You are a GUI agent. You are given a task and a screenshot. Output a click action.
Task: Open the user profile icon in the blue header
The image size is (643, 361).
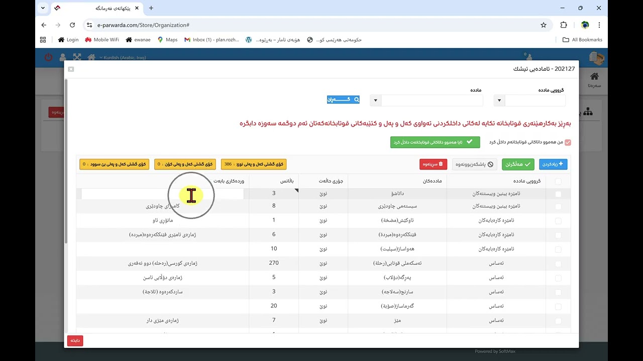click(62, 57)
